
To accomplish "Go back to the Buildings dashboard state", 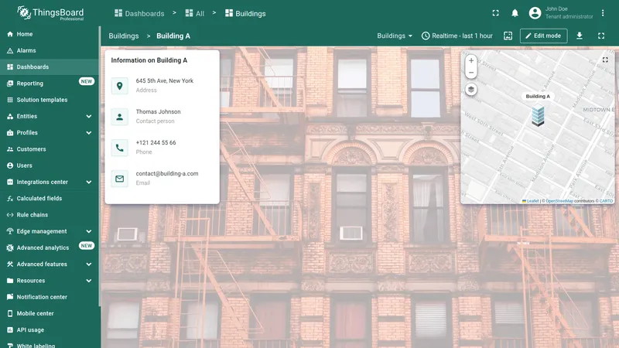I will click(124, 36).
